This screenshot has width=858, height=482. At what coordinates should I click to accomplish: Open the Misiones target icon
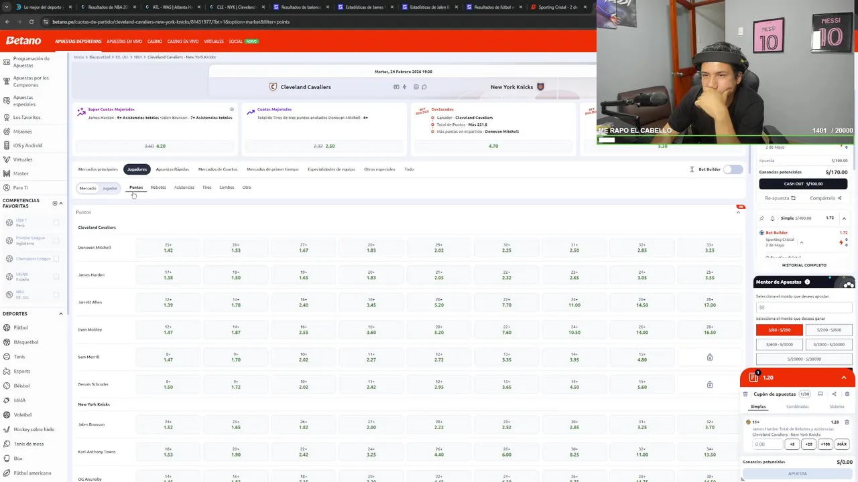[6, 131]
